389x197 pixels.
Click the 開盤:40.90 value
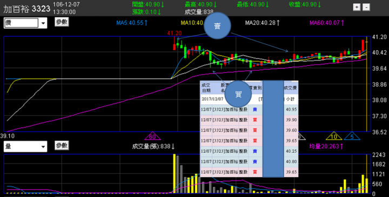coord(148,4)
